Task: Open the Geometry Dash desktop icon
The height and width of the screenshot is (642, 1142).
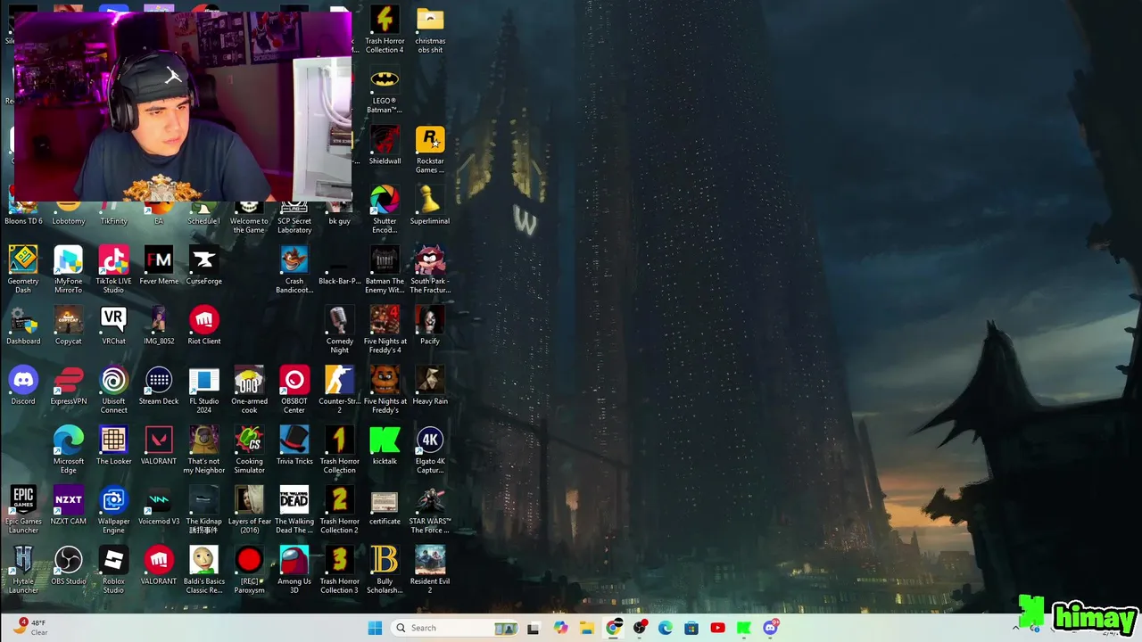Action: click(x=23, y=269)
